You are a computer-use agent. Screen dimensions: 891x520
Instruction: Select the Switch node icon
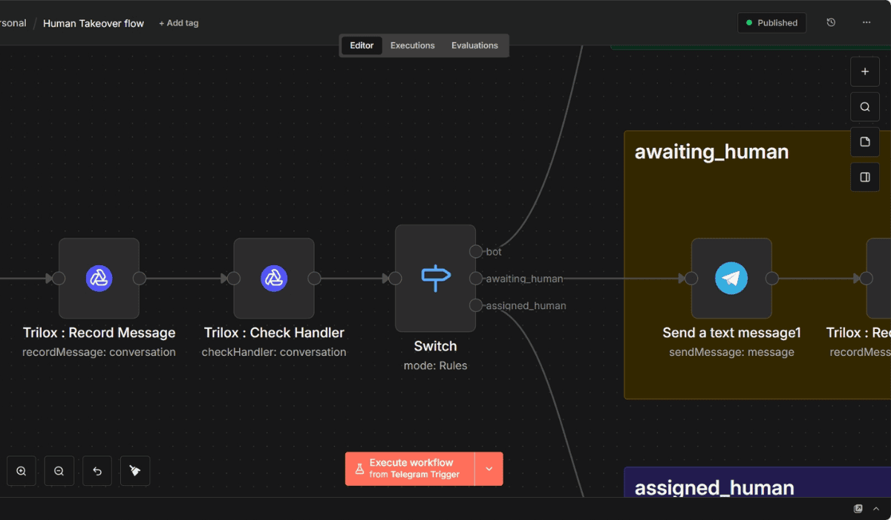tap(435, 278)
